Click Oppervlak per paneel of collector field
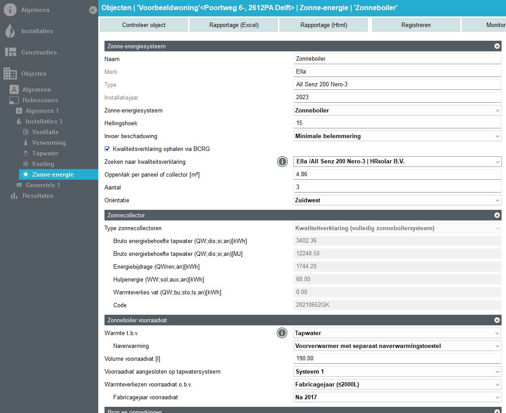 coord(397,174)
